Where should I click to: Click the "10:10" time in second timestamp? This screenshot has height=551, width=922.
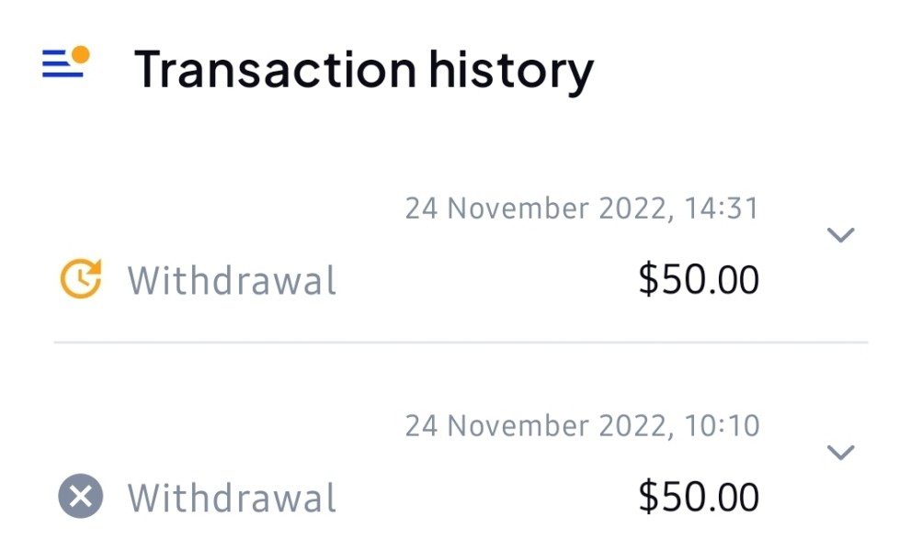(722, 426)
